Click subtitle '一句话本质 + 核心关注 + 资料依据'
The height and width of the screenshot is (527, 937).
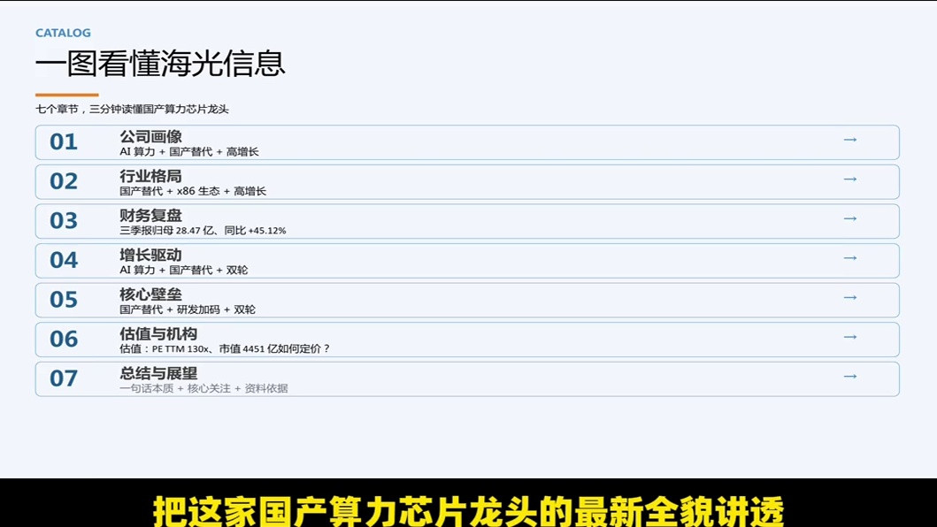[204, 388]
